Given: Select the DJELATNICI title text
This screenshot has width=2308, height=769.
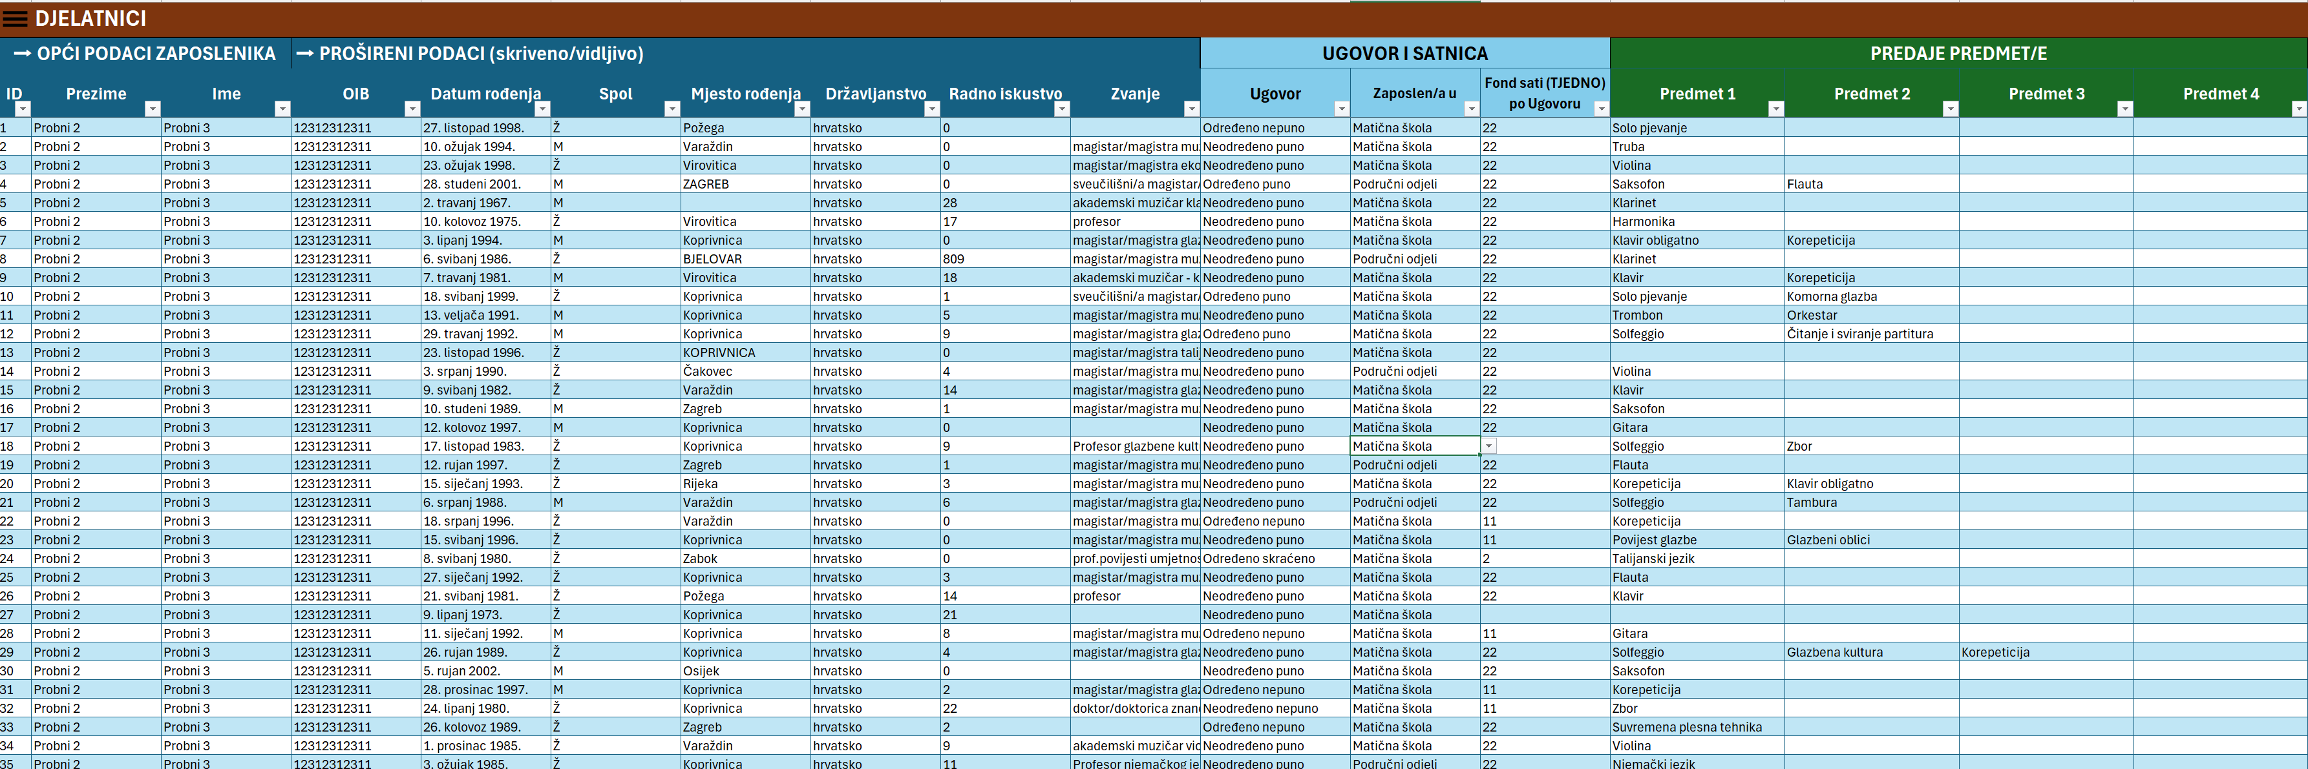Looking at the screenshot, I should [90, 19].
